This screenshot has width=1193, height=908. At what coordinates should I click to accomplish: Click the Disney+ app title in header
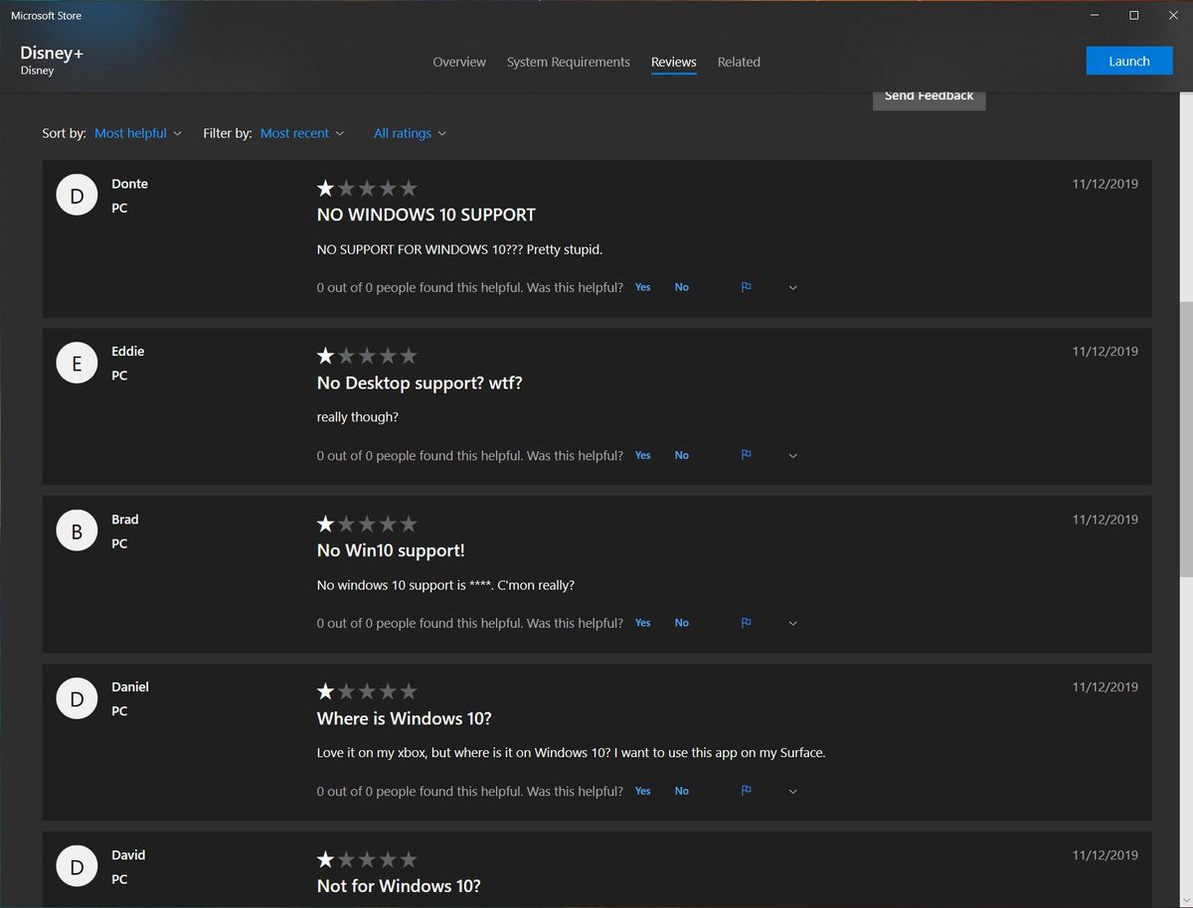[x=52, y=53]
